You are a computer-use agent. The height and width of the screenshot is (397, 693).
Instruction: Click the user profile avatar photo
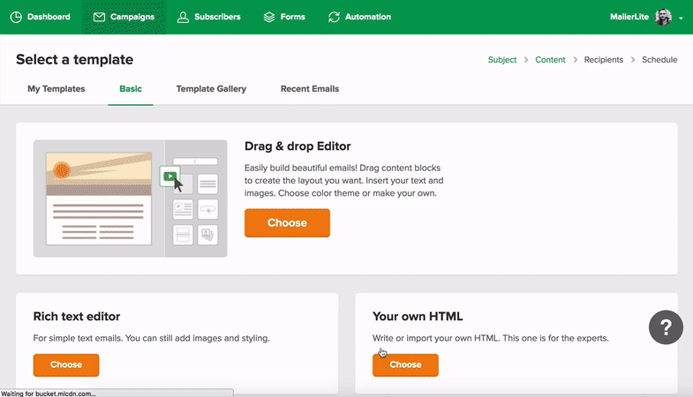(663, 18)
